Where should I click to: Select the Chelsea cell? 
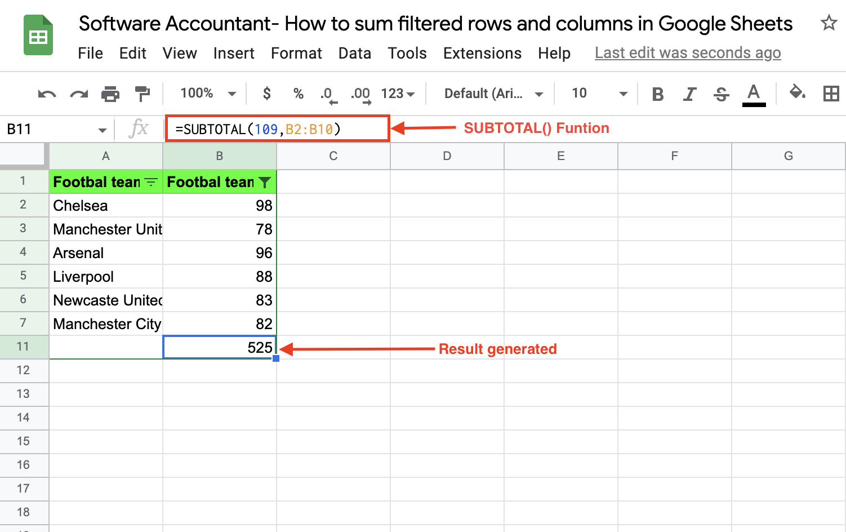[106, 205]
